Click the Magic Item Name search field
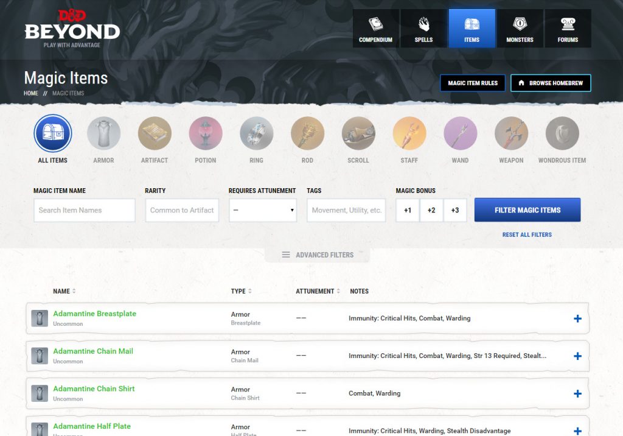This screenshot has height=436, width=623. [x=85, y=210]
